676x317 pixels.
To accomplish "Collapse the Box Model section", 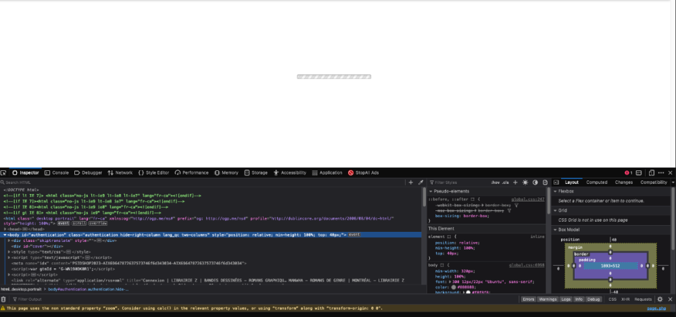I will click(x=555, y=230).
